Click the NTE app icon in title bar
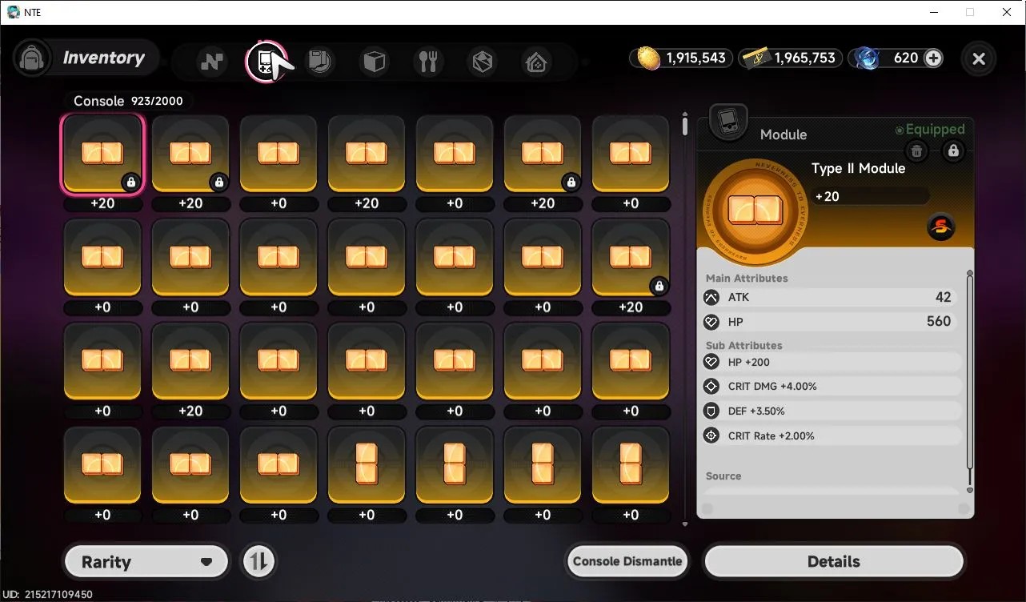The width and height of the screenshot is (1026, 602). click(x=14, y=12)
